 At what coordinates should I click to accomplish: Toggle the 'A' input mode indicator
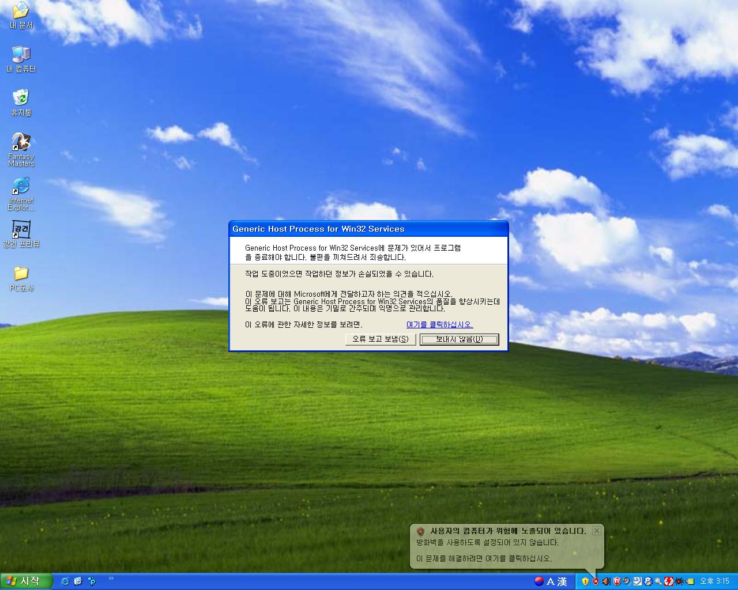point(551,581)
